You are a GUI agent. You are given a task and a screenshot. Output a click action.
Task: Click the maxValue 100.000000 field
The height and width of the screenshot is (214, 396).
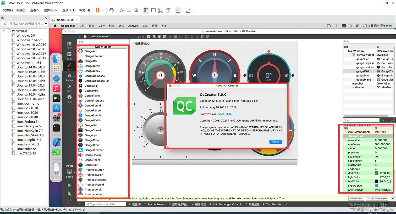click(x=383, y=144)
